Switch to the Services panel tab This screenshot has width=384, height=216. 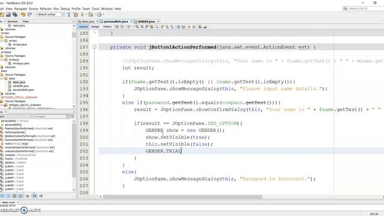[13, 22]
